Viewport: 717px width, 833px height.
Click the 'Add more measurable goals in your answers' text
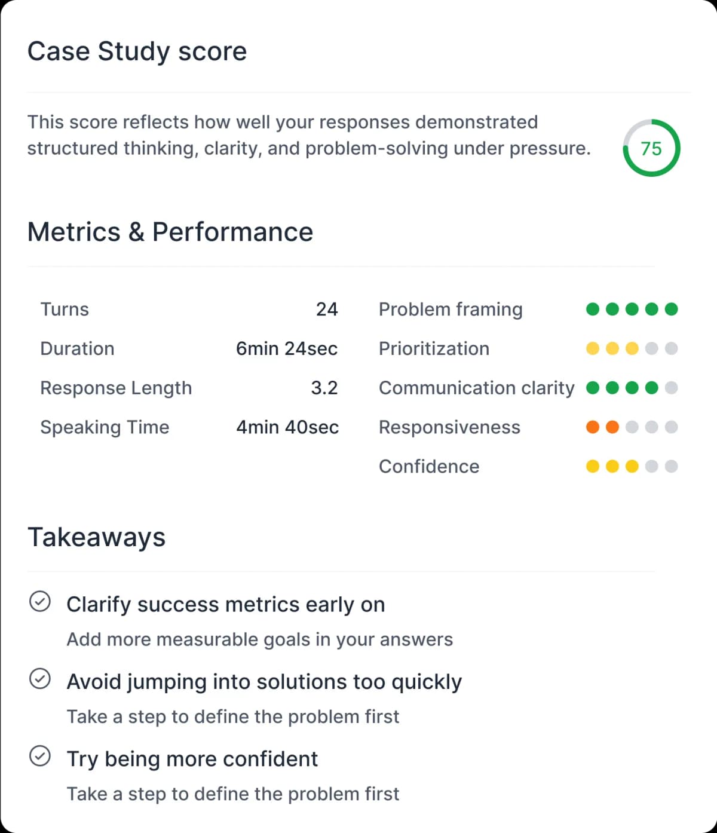tap(259, 639)
